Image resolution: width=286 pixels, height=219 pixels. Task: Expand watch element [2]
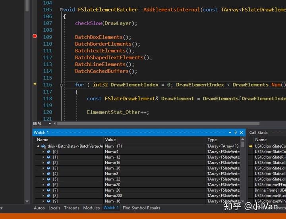coord(43,163)
